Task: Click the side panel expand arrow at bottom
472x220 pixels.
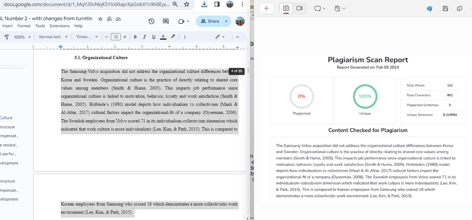Action: (247, 218)
